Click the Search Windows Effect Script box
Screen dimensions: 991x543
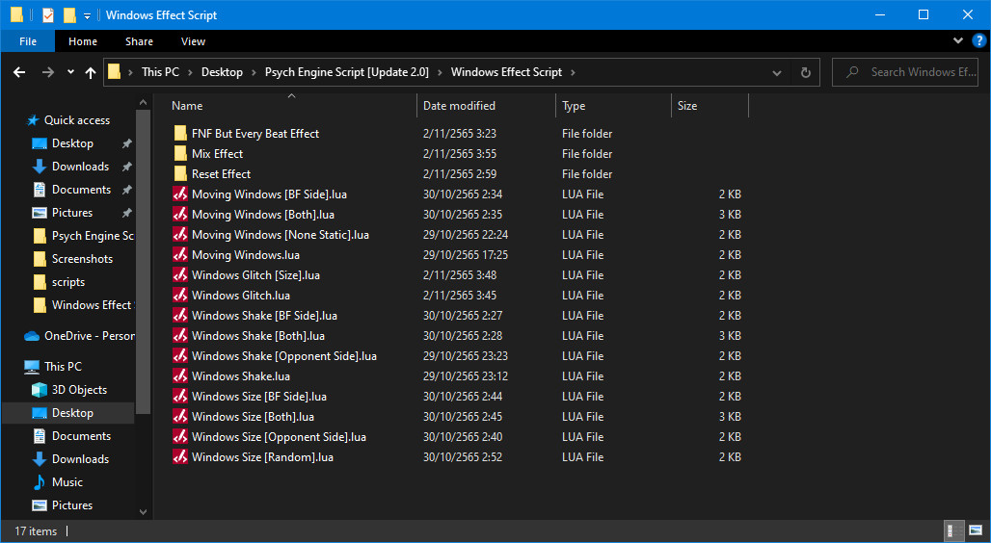905,72
